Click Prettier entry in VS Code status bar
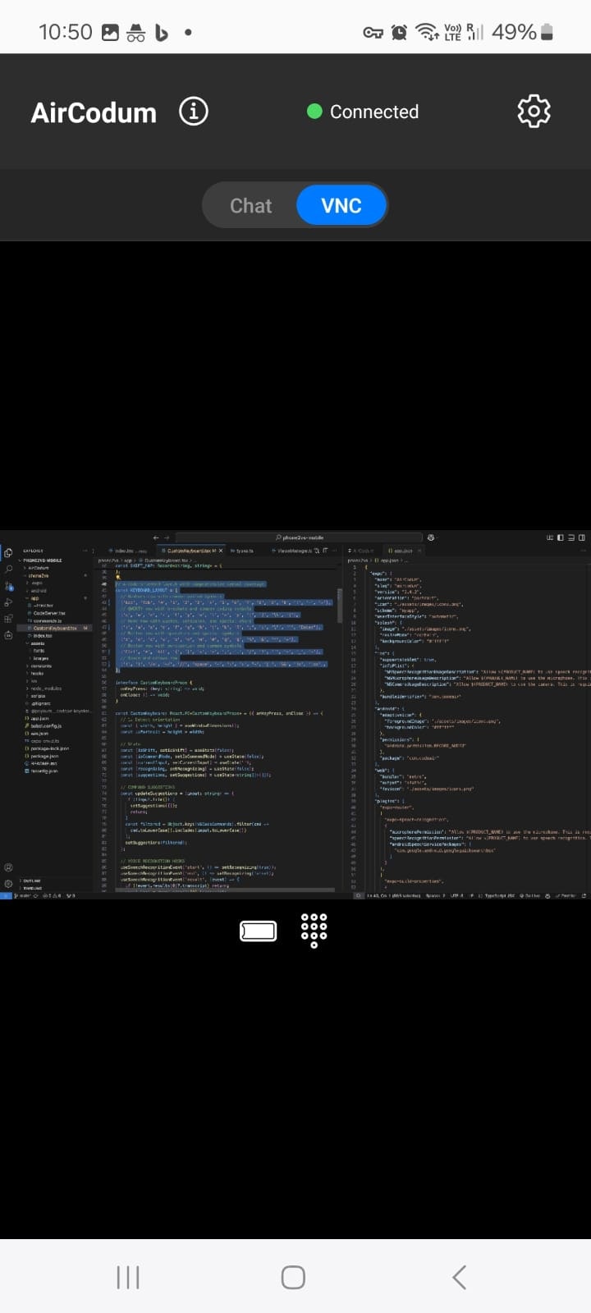This screenshot has width=591, height=1313. click(x=566, y=895)
